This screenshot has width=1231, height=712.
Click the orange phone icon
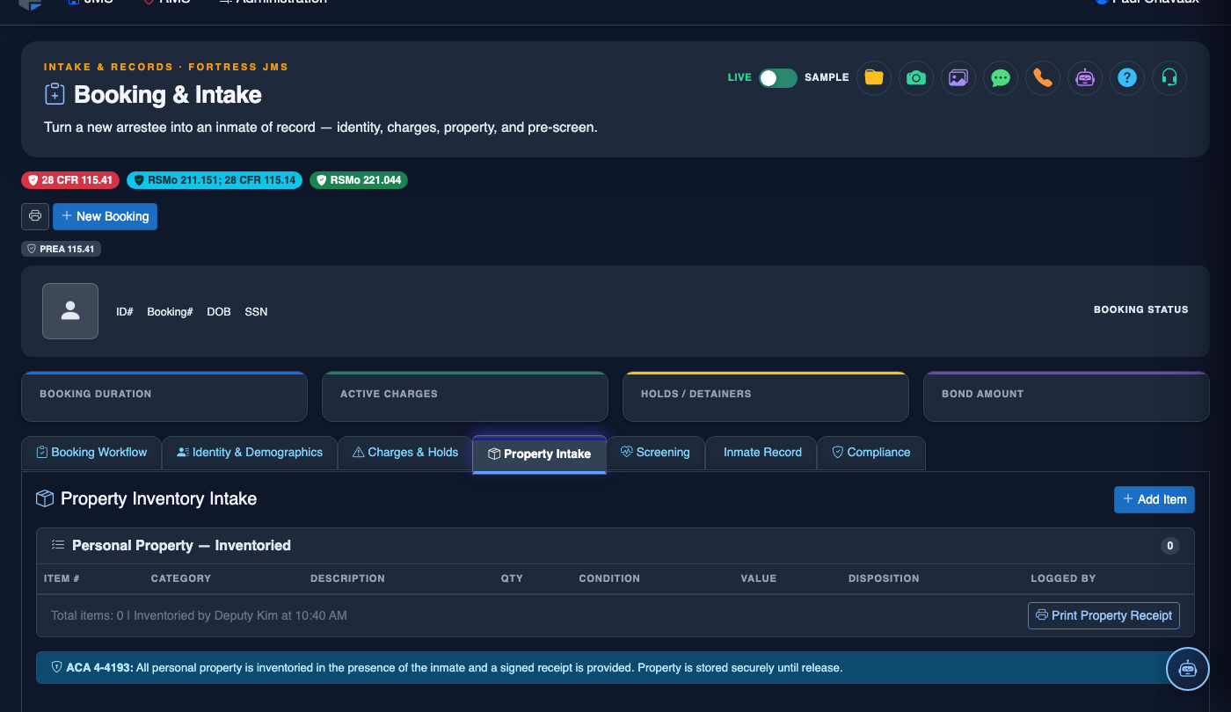pos(1043,77)
